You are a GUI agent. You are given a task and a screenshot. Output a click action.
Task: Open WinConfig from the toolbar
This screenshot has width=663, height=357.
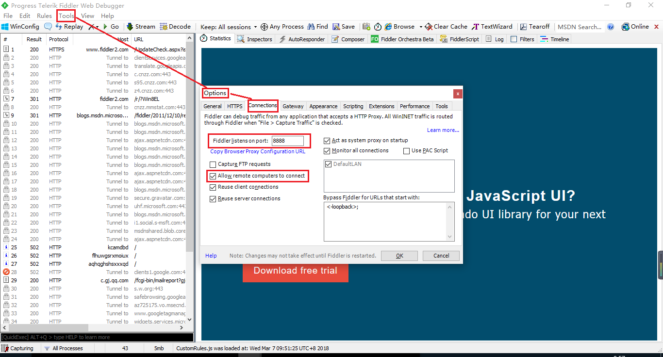click(20, 27)
